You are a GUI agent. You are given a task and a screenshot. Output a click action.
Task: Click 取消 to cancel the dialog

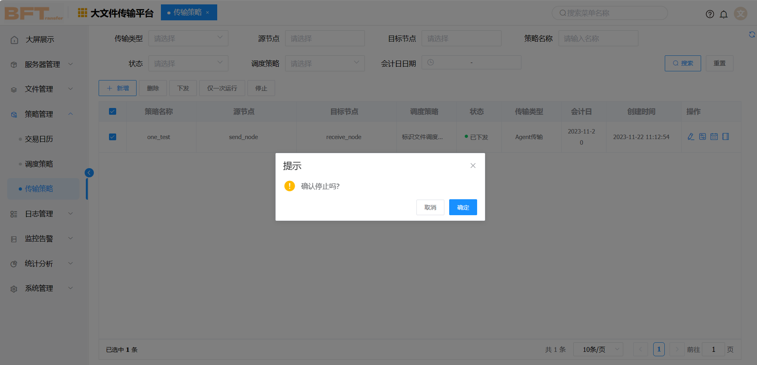430,207
